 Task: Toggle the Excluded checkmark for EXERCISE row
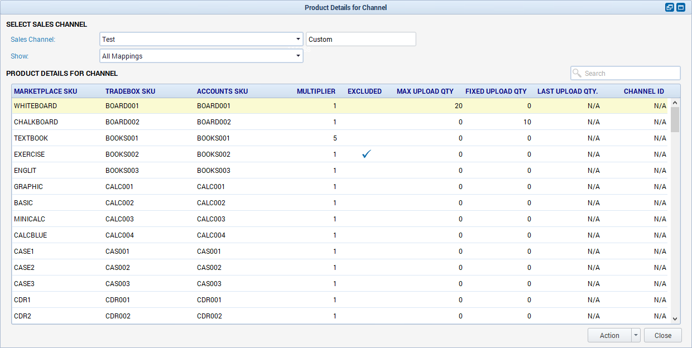point(366,154)
